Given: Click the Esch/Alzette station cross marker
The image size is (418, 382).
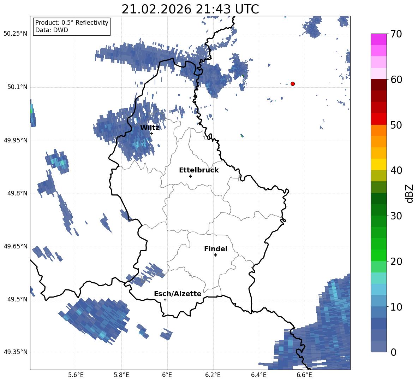Looking at the screenshot, I should (165, 300).
